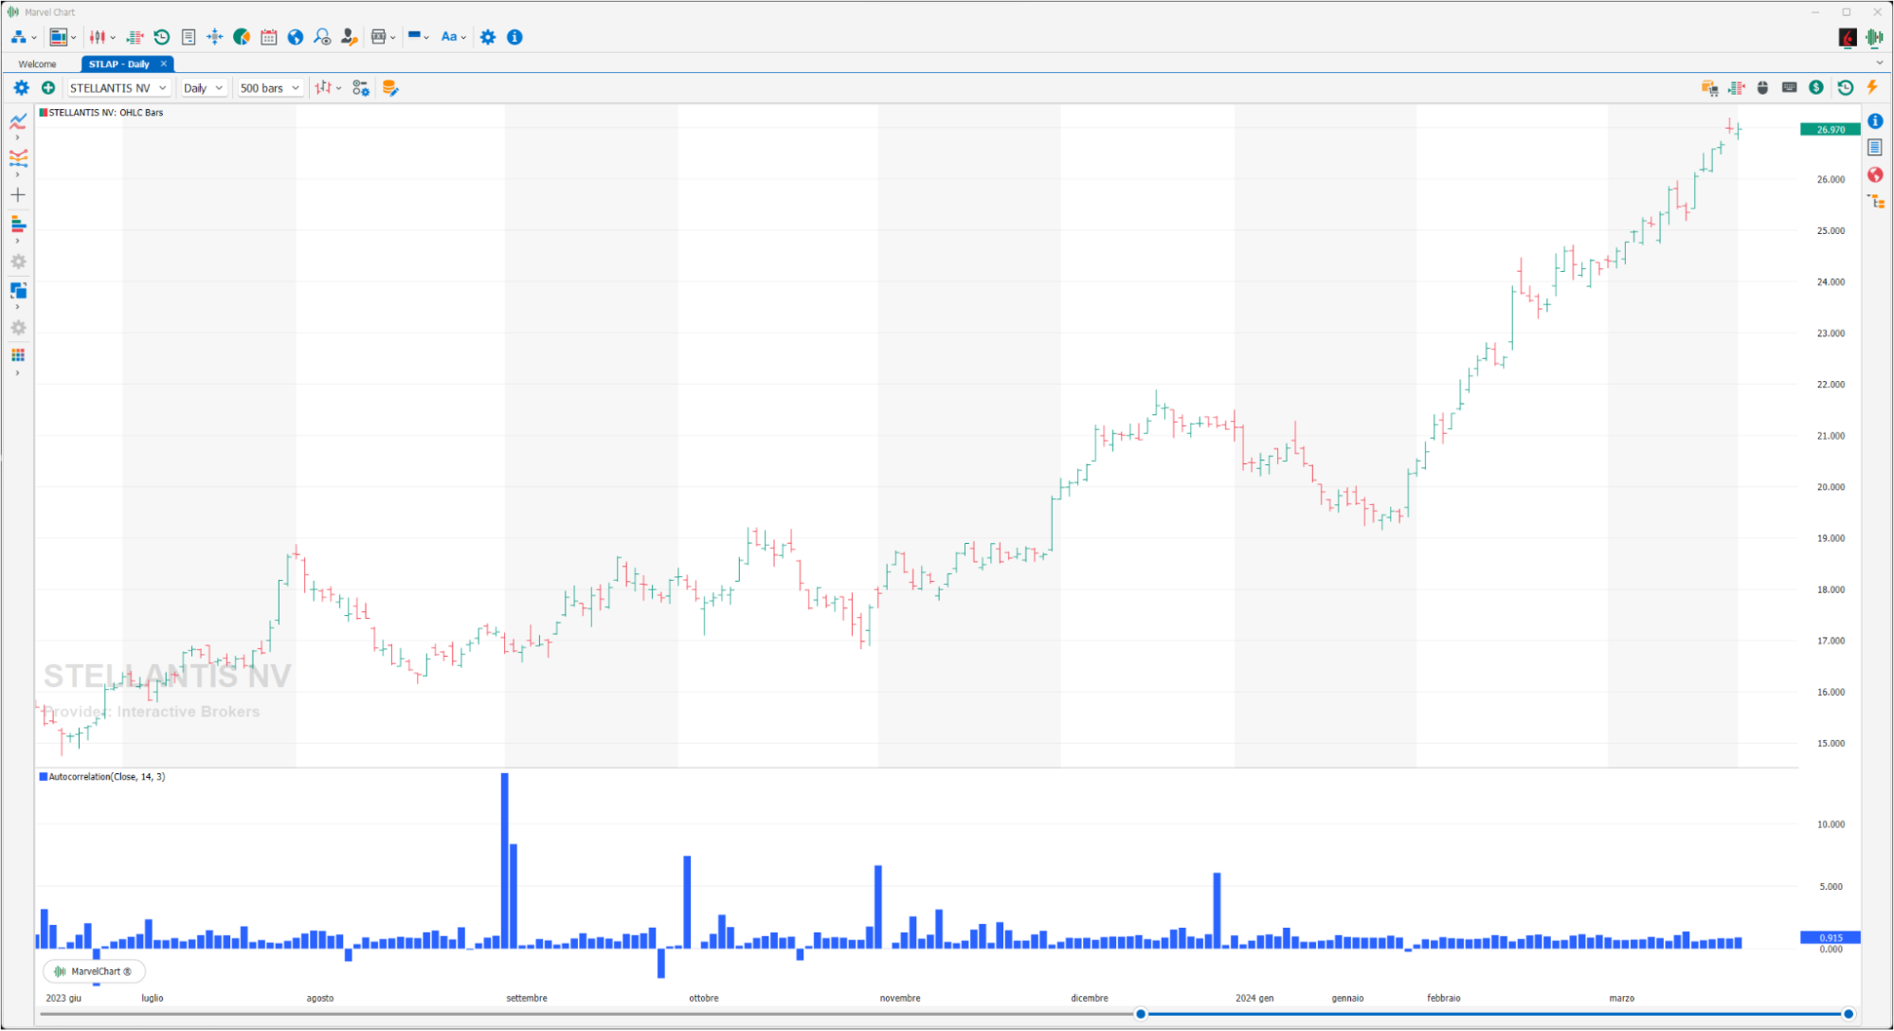
Task: Expand the channels tool chevron
Action: tap(17, 174)
